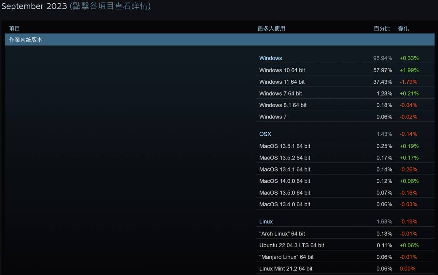Click the 項目 column header
The width and height of the screenshot is (438, 275).
click(x=15, y=29)
